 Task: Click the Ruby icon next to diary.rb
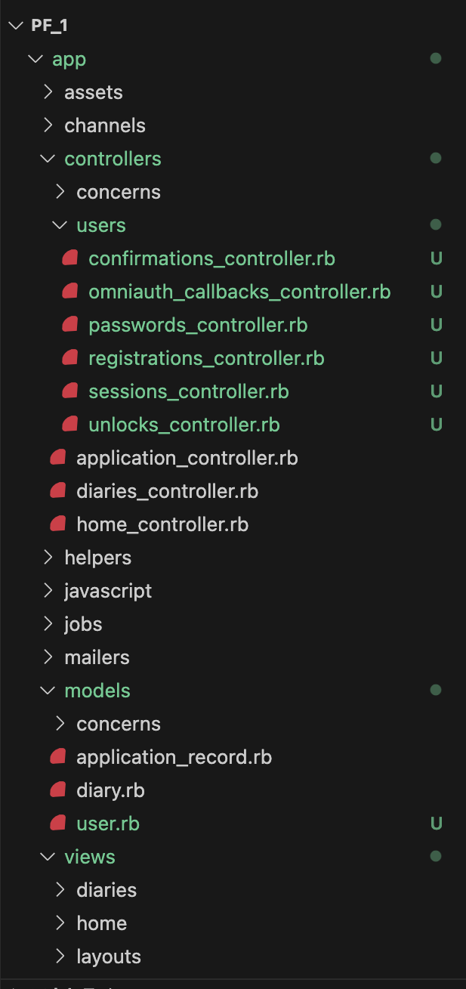point(58,790)
